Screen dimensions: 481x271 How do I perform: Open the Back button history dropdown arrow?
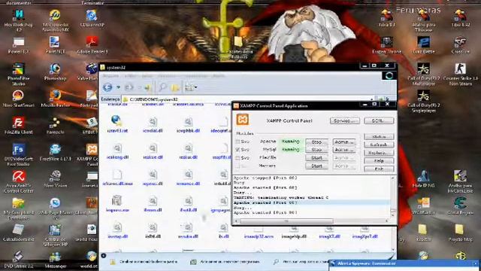coord(119,87)
